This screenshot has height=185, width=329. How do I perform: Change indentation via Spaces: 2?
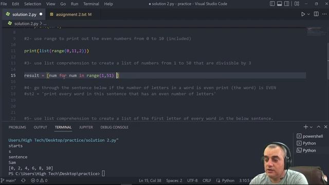point(174,180)
